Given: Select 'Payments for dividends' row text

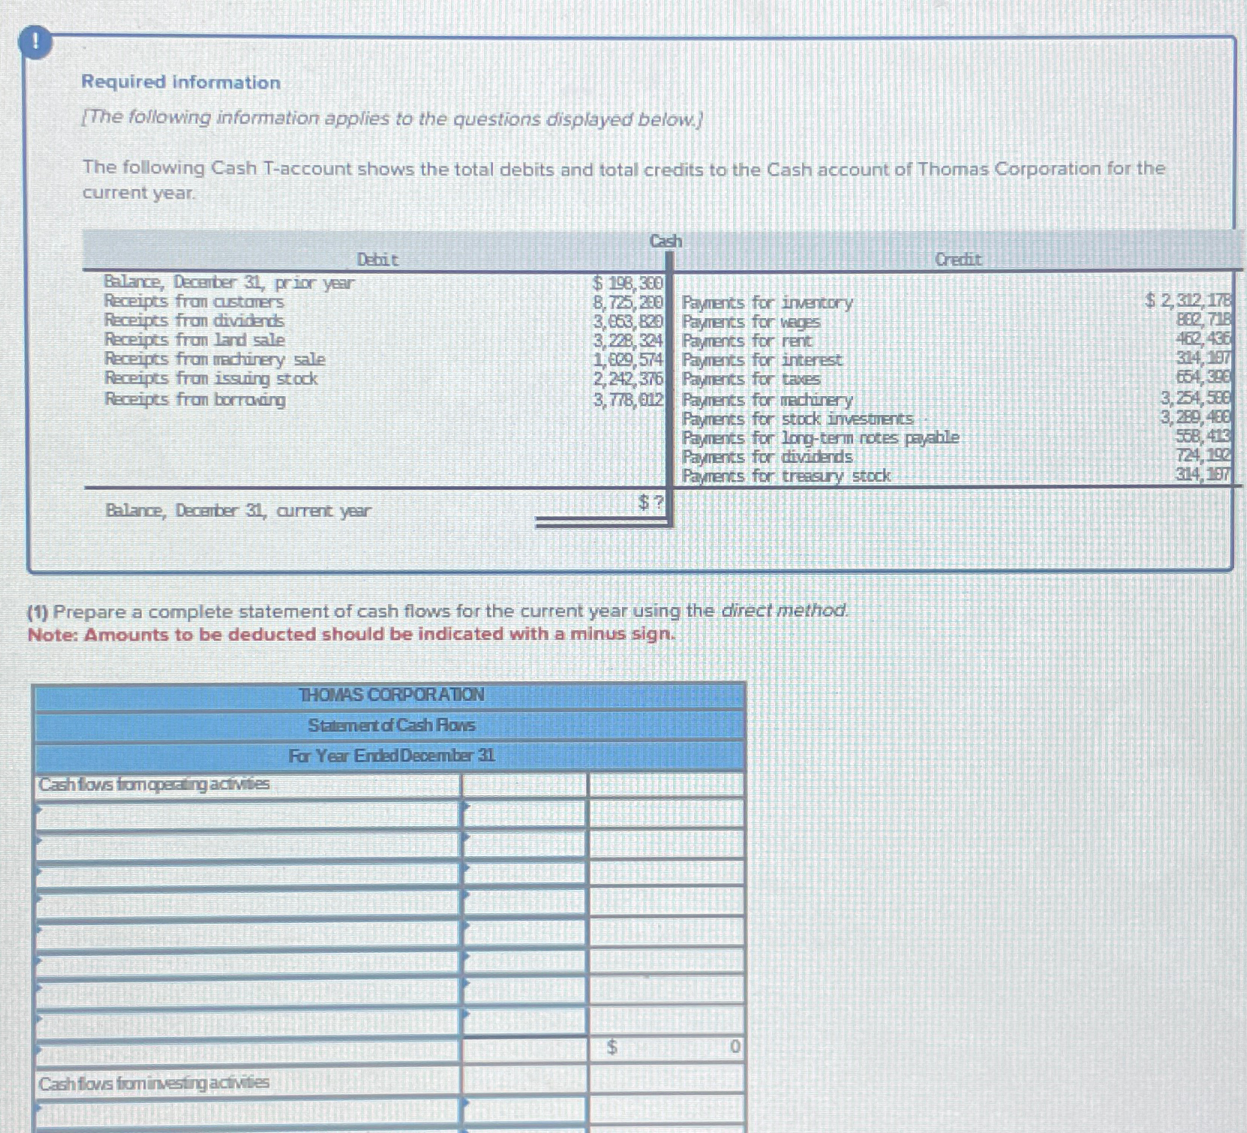Looking at the screenshot, I should pos(767,456).
